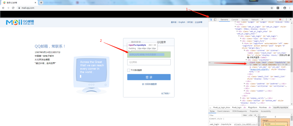Screen dimensions: 293x126
Task: Toggle the device toolbar icon in DevTools
Action: click(215, 20)
